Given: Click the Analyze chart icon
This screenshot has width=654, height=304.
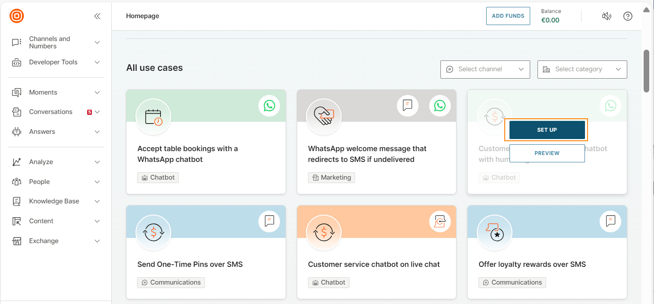Looking at the screenshot, I should tap(16, 162).
